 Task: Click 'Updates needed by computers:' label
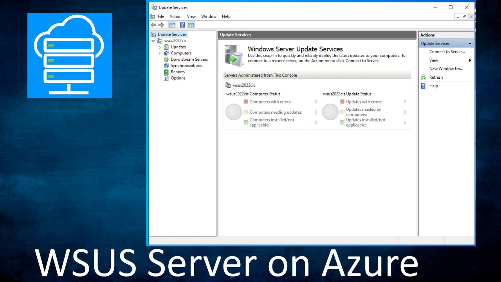click(364, 112)
